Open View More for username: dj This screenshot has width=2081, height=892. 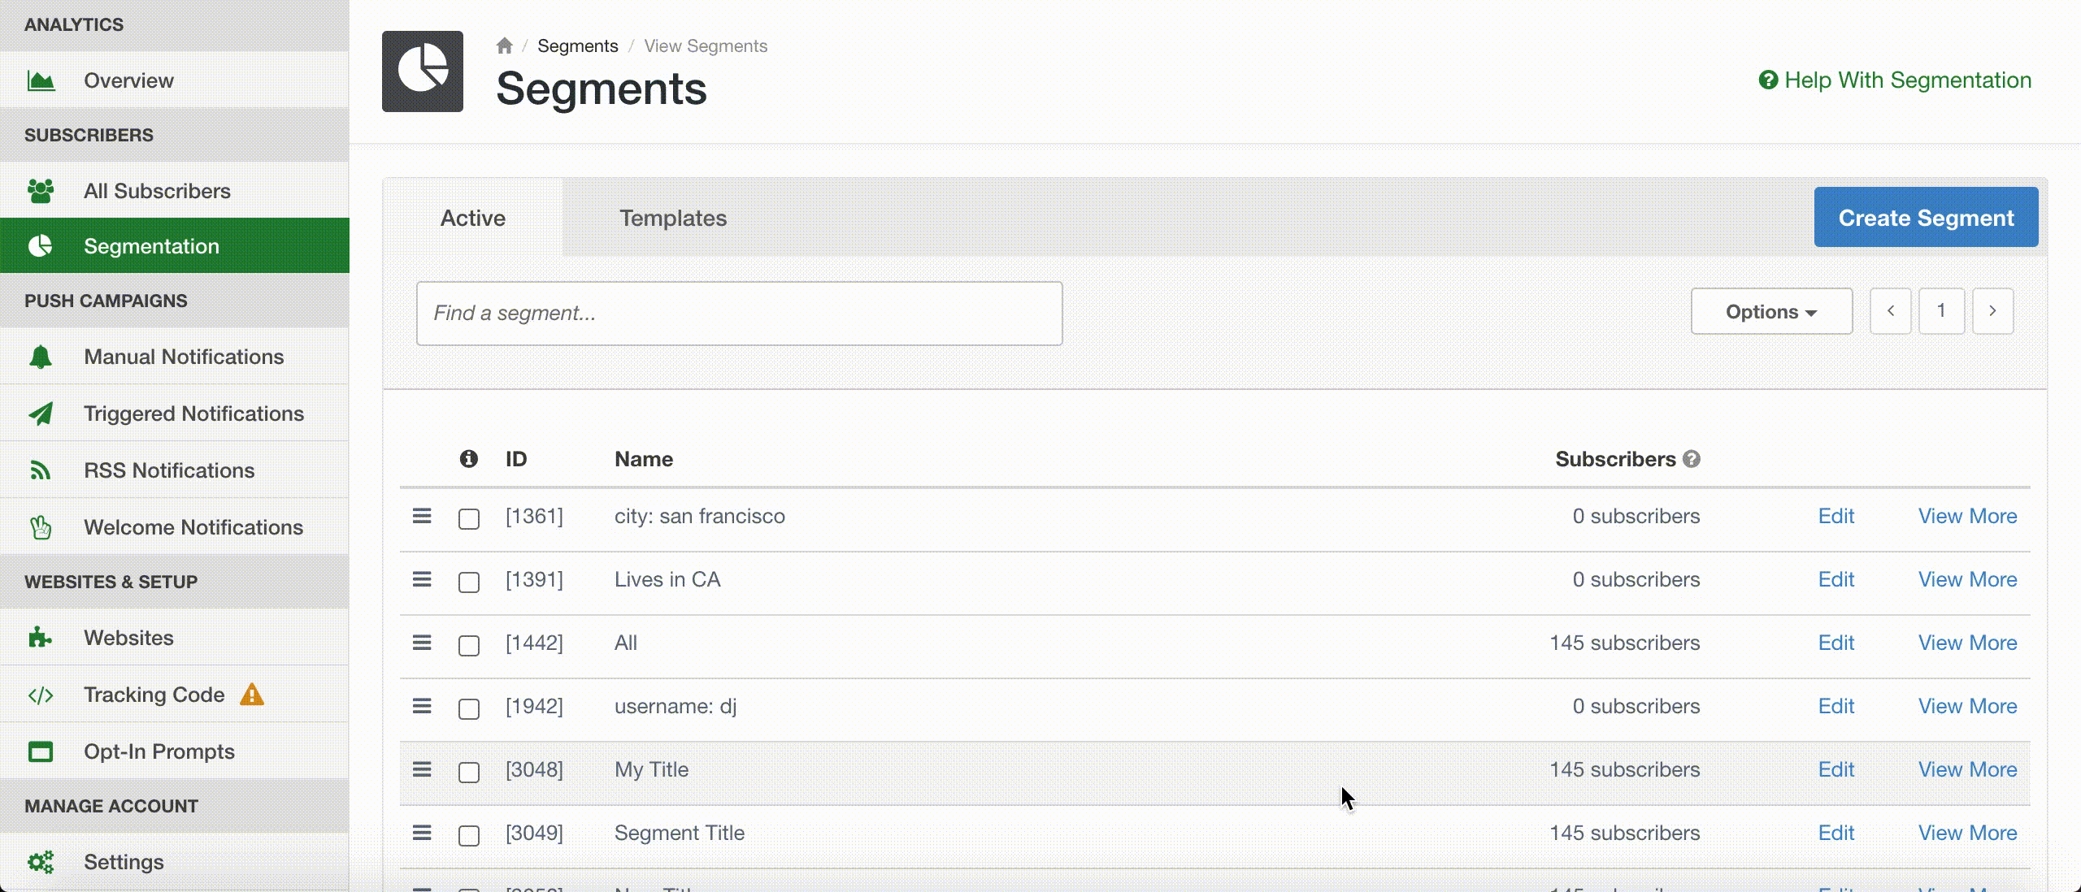(x=1967, y=706)
